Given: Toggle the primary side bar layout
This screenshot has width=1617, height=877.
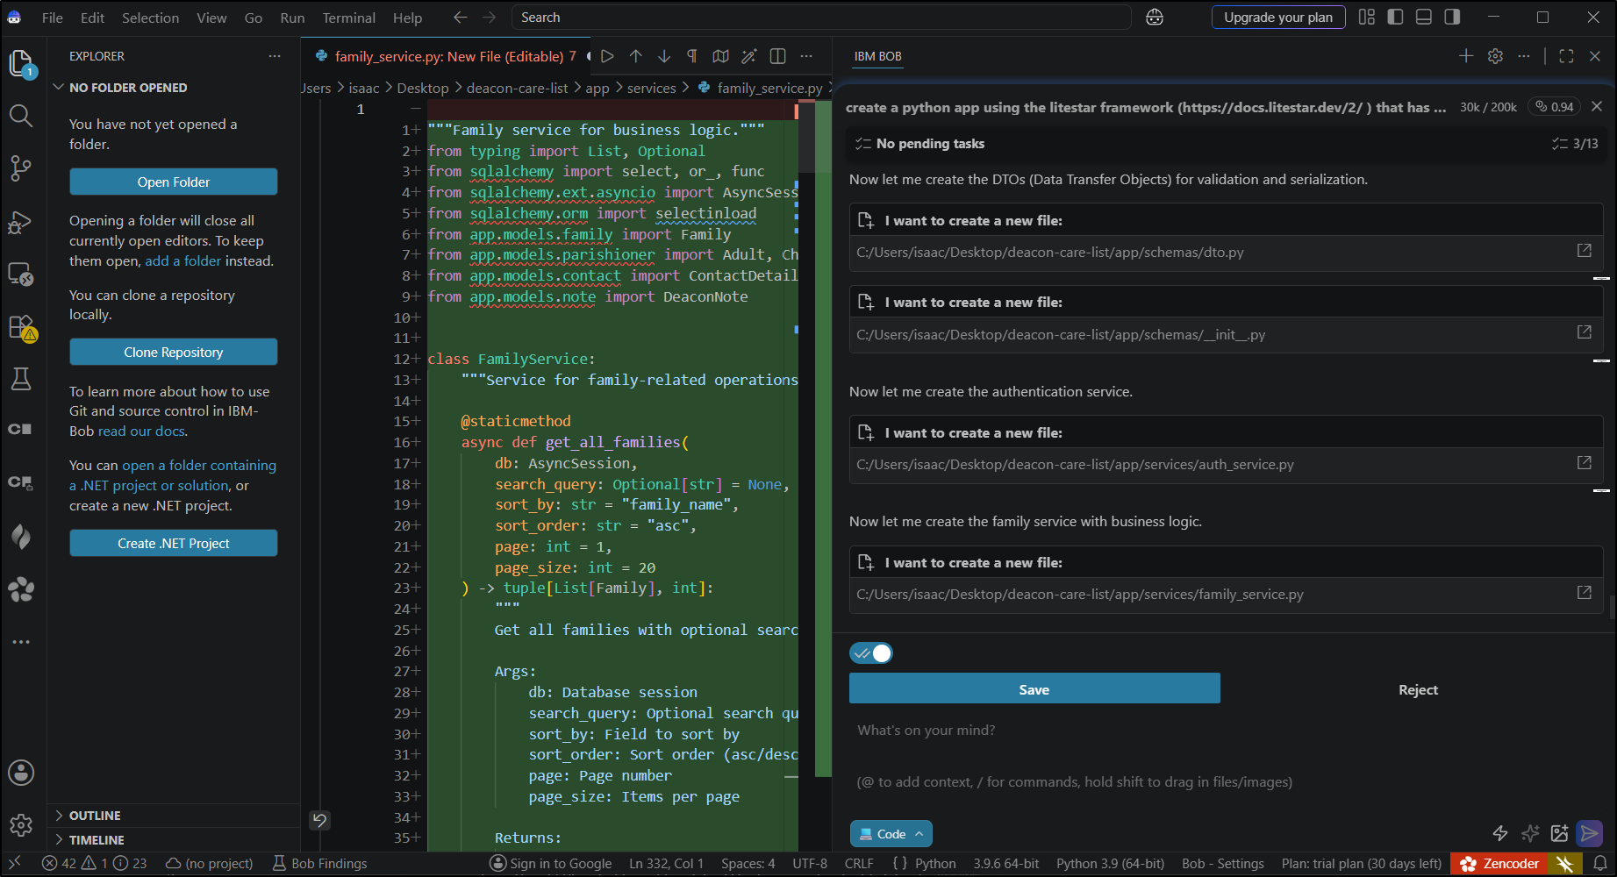Looking at the screenshot, I should [1395, 18].
